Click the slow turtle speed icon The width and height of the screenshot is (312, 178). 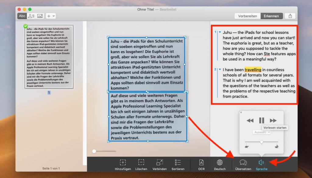click(247, 147)
